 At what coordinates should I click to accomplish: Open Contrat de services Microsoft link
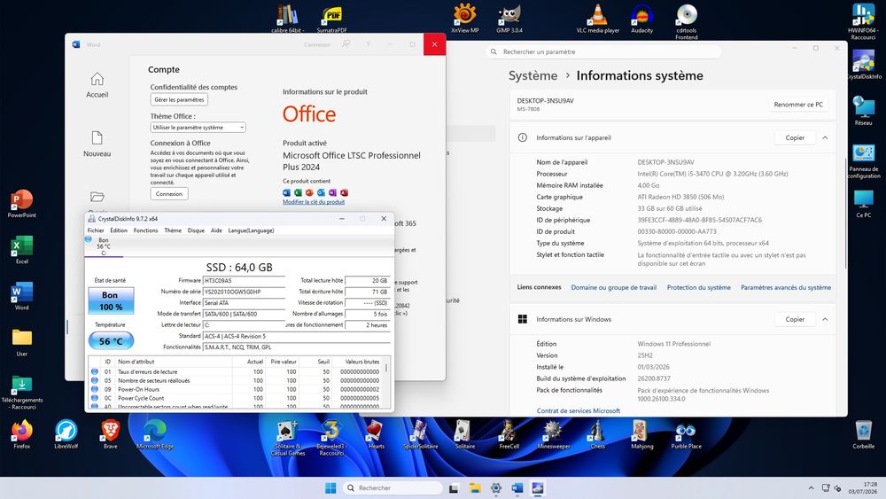(x=578, y=411)
